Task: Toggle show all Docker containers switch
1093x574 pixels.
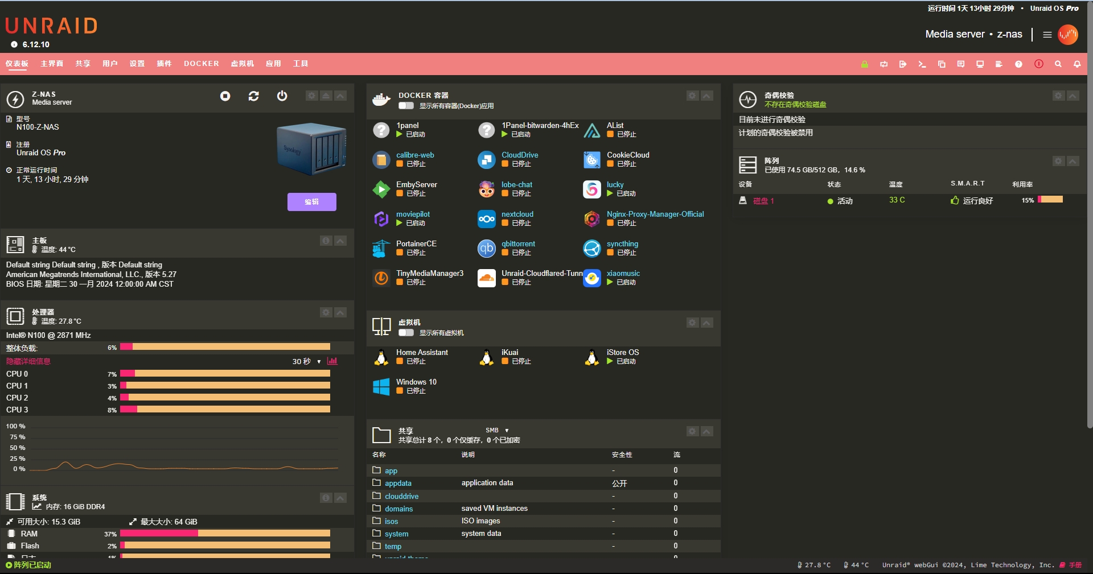Action: 406,106
